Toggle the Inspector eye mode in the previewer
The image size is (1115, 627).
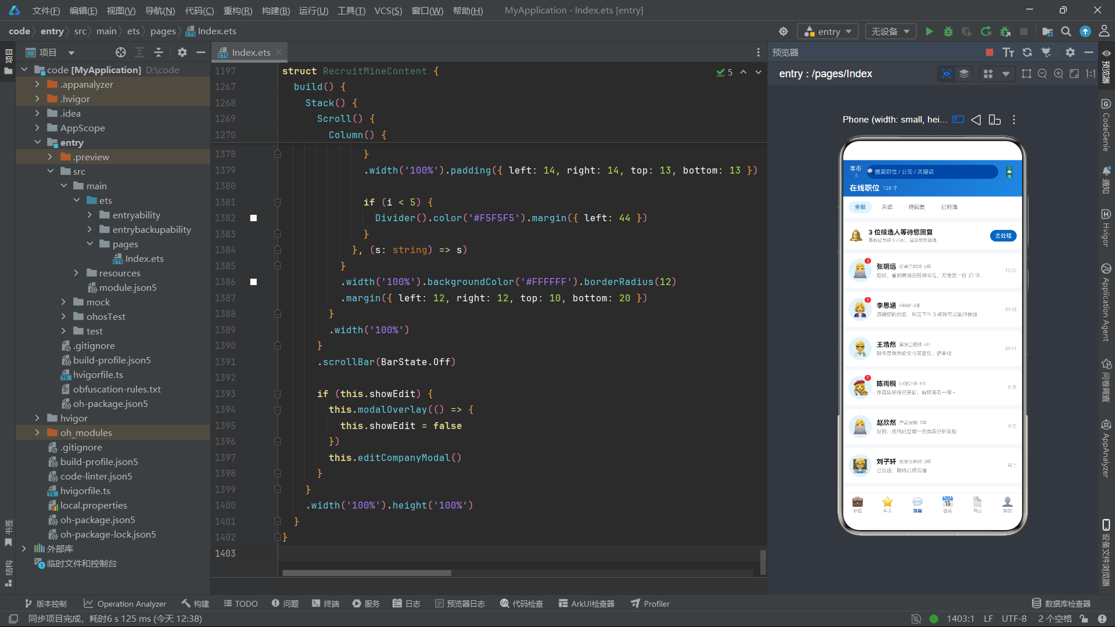tap(947, 74)
